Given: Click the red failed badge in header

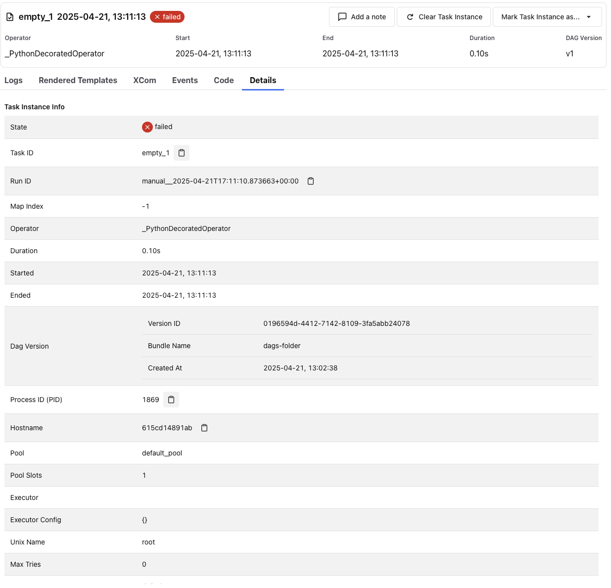Looking at the screenshot, I should pos(167,17).
